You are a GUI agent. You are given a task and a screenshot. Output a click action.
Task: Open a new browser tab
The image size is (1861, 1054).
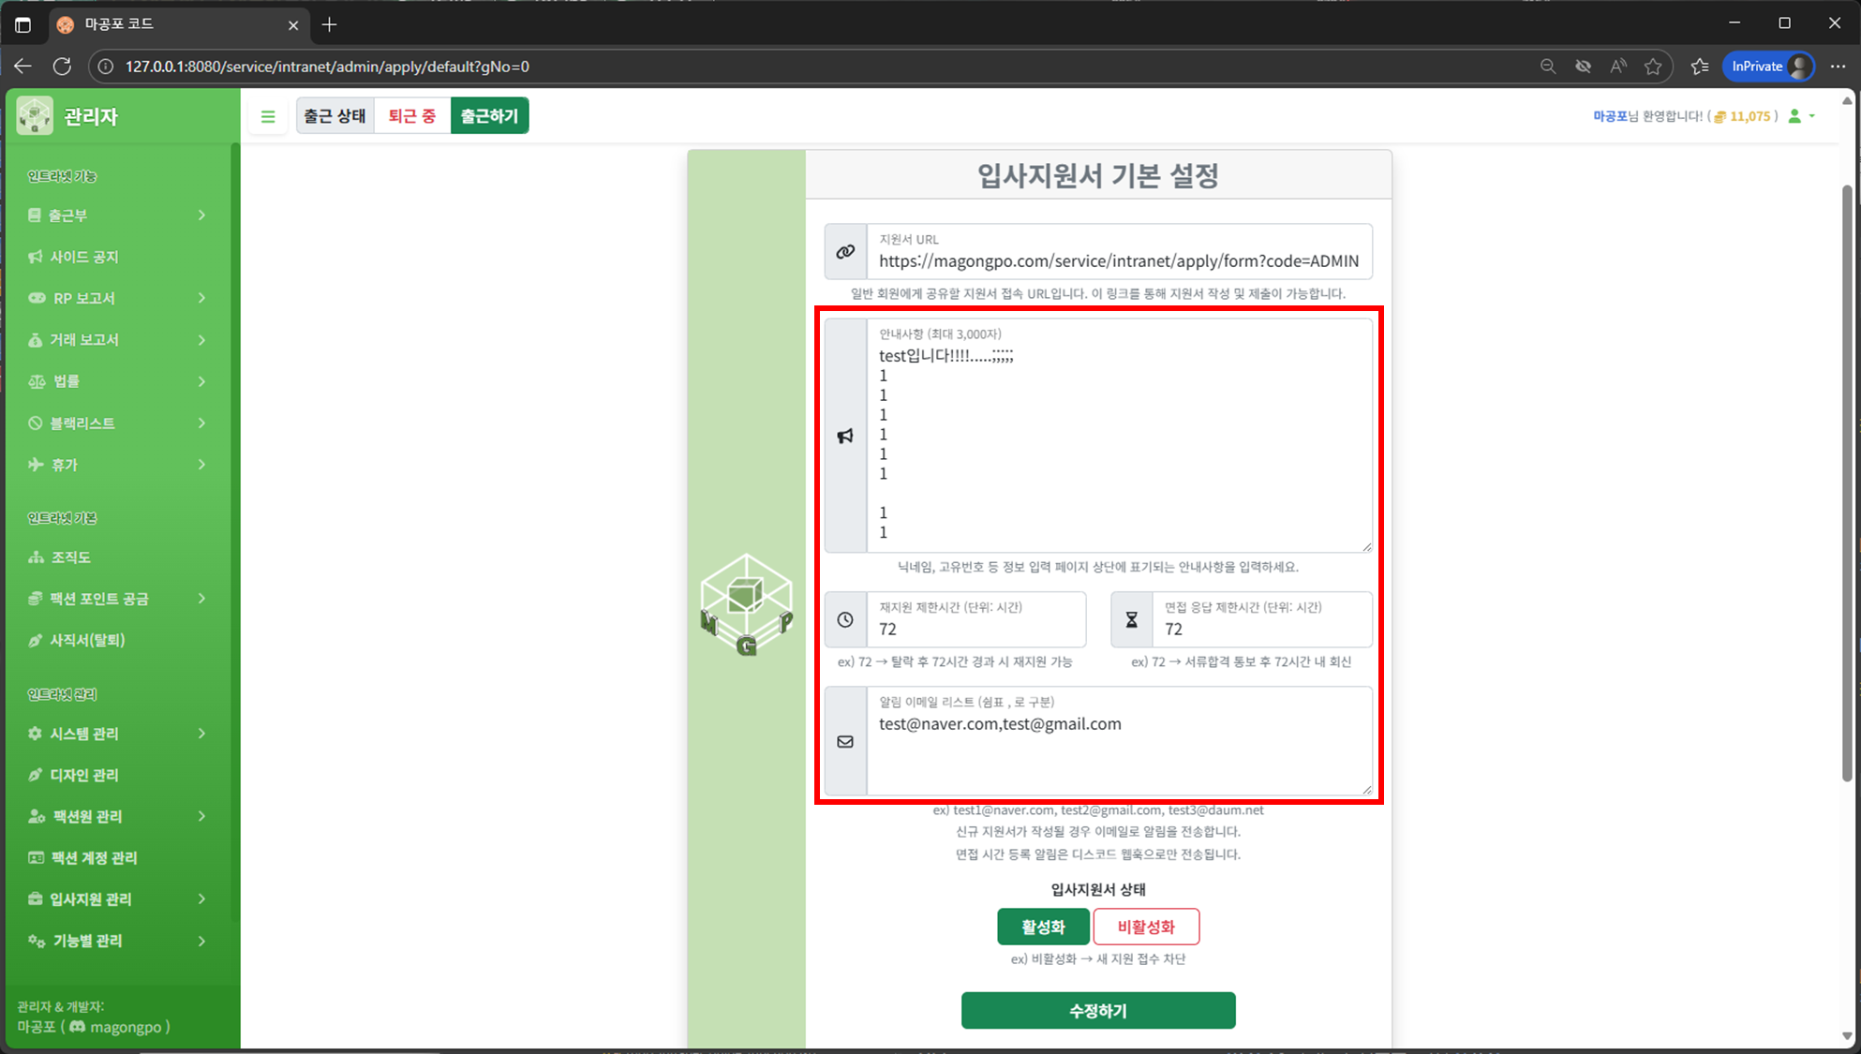pyautogui.click(x=329, y=25)
